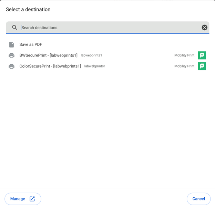Choose Save as PDF destination
This screenshot has height=208, width=215.
tap(107, 44)
